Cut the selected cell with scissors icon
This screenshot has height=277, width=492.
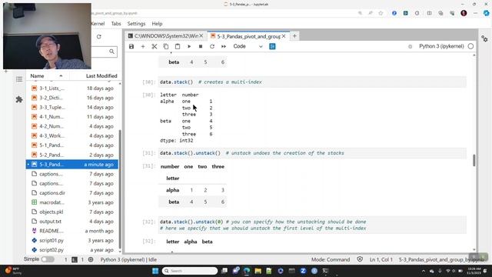point(155,46)
